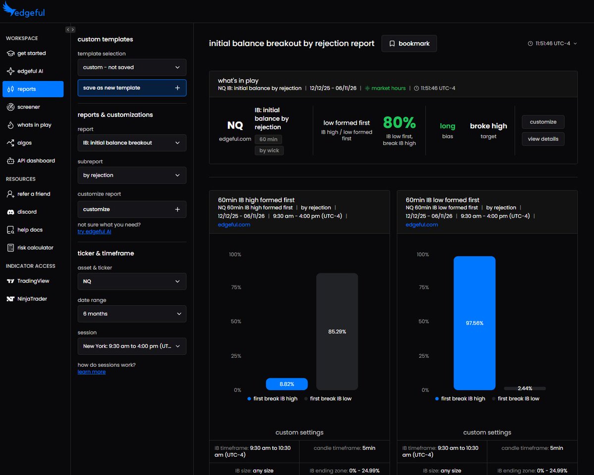
Task: Click the reports candlestick icon
Action: point(11,89)
